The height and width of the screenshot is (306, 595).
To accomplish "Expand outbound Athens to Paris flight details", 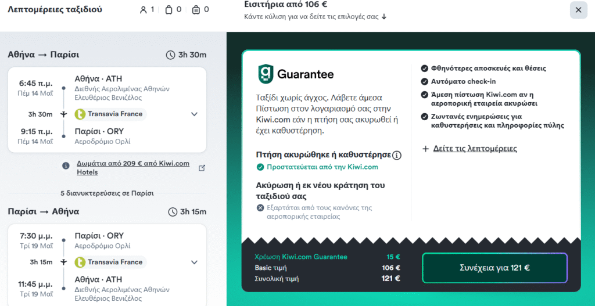I will point(194,114).
